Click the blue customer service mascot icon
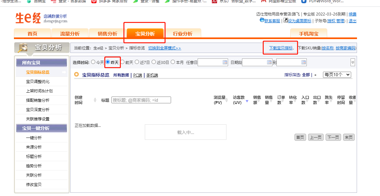380x196 pixels. tap(262, 20)
